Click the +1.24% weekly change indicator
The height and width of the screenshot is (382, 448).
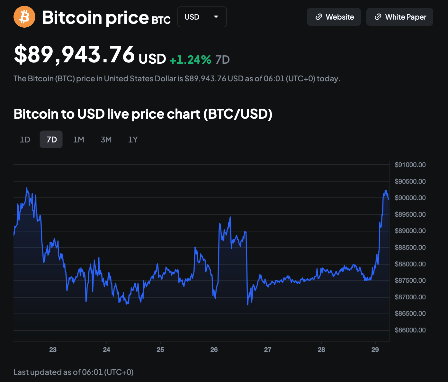pyautogui.click(x=191, y=59)
